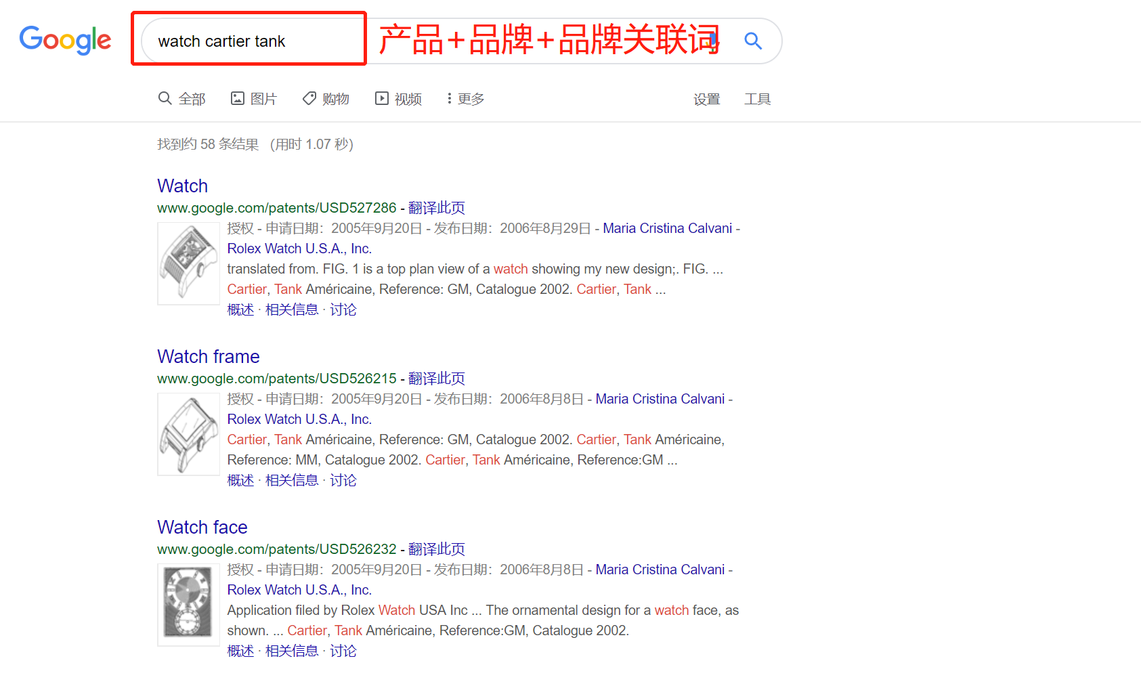Click 翻译此页 for the Watch result
This screenshot has width=1141, height=686.
coord(437,208)
